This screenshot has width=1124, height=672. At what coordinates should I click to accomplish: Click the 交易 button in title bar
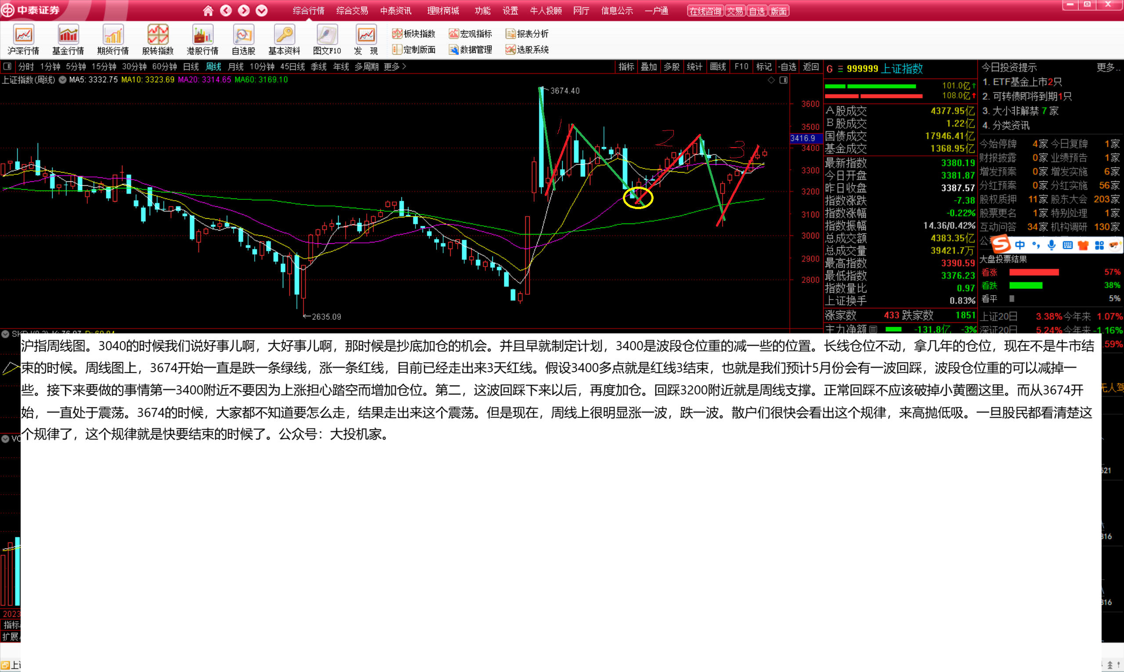735,11
